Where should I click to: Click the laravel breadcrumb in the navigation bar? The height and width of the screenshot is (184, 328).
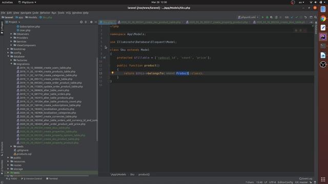7,17
